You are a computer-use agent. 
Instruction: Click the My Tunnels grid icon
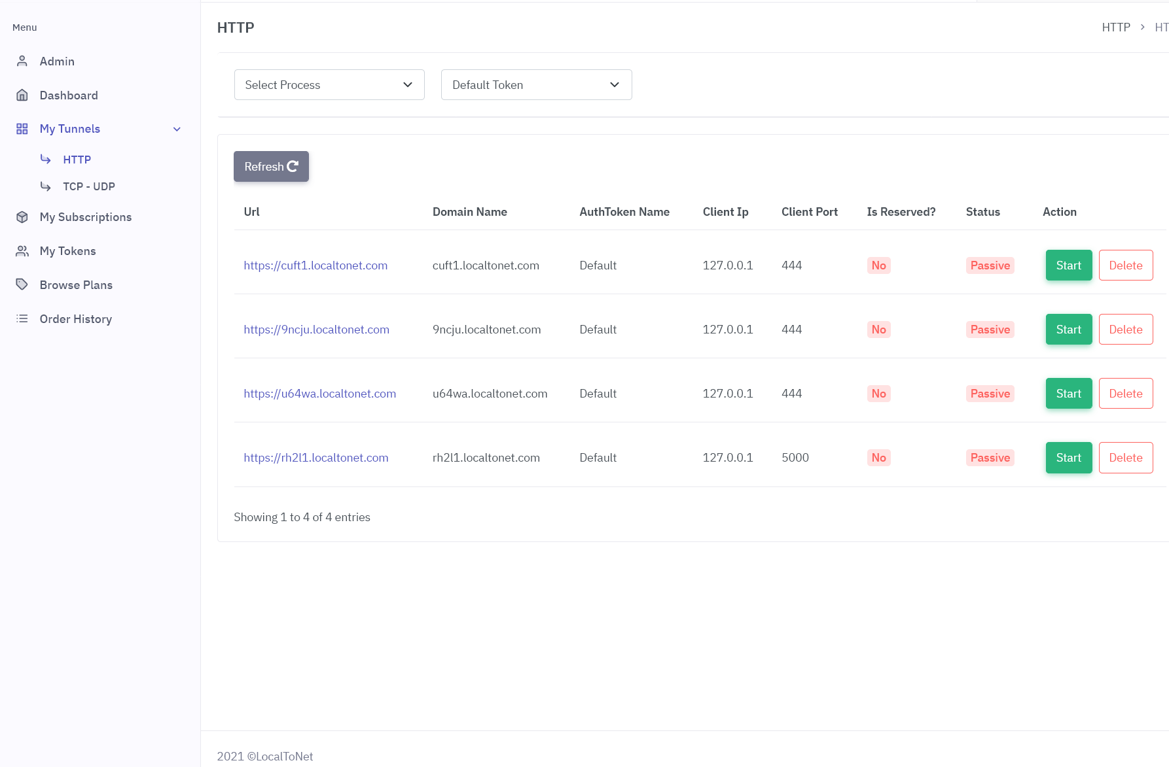[22, 129]
